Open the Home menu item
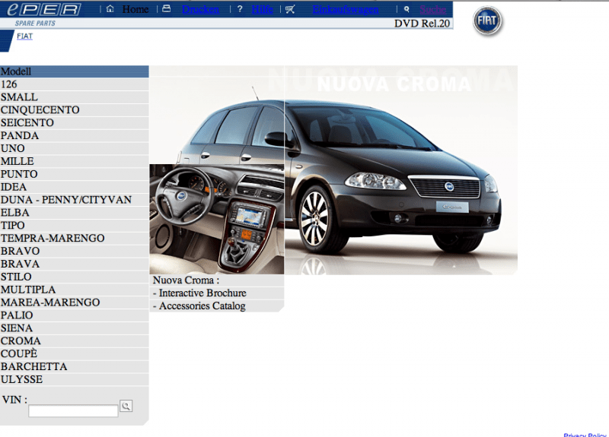Screen dimensions: 609x437 coord(136,9)
